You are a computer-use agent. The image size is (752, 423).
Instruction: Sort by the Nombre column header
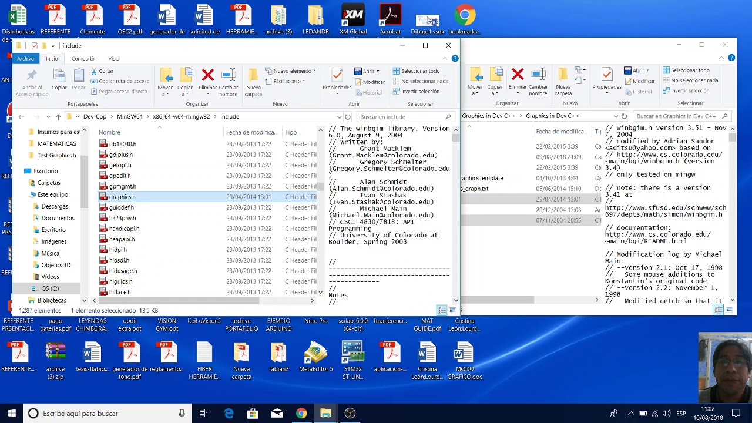click(109, 132)
